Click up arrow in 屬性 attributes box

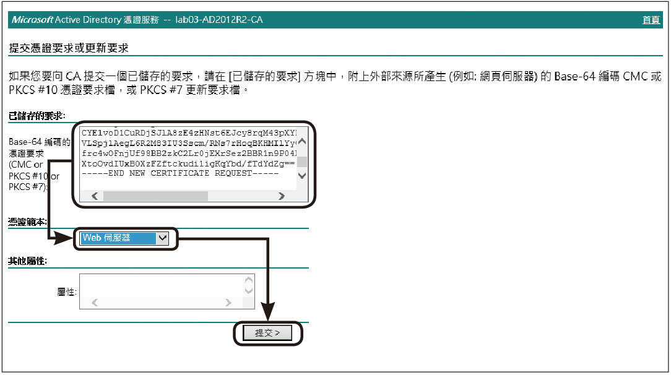249,280
